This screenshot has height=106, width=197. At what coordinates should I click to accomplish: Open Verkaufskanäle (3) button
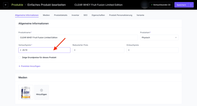click(x=161, y=5)
